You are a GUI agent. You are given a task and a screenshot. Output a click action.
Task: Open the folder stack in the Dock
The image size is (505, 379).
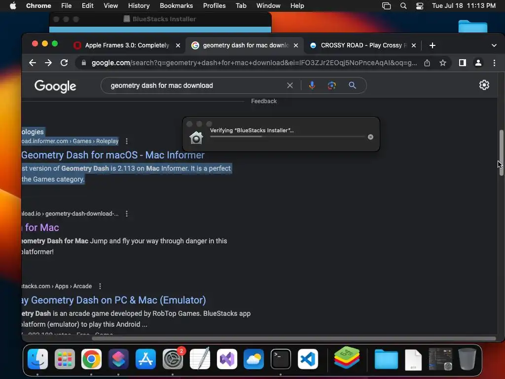[x=386, y=359]
